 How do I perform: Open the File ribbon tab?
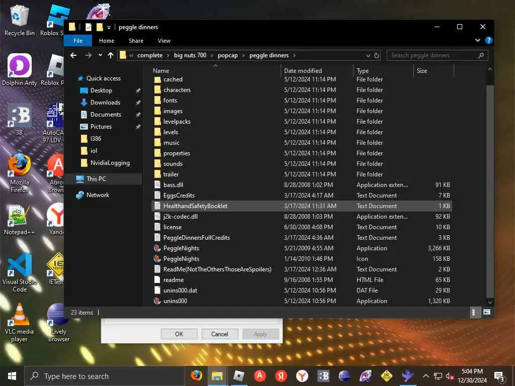(78, 41)
